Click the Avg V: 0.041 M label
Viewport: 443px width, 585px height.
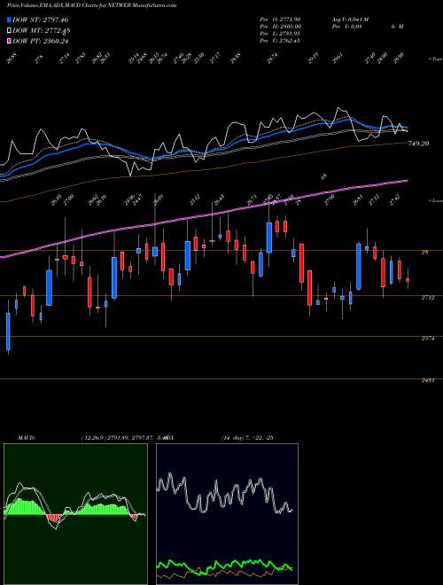coord(349,19)
